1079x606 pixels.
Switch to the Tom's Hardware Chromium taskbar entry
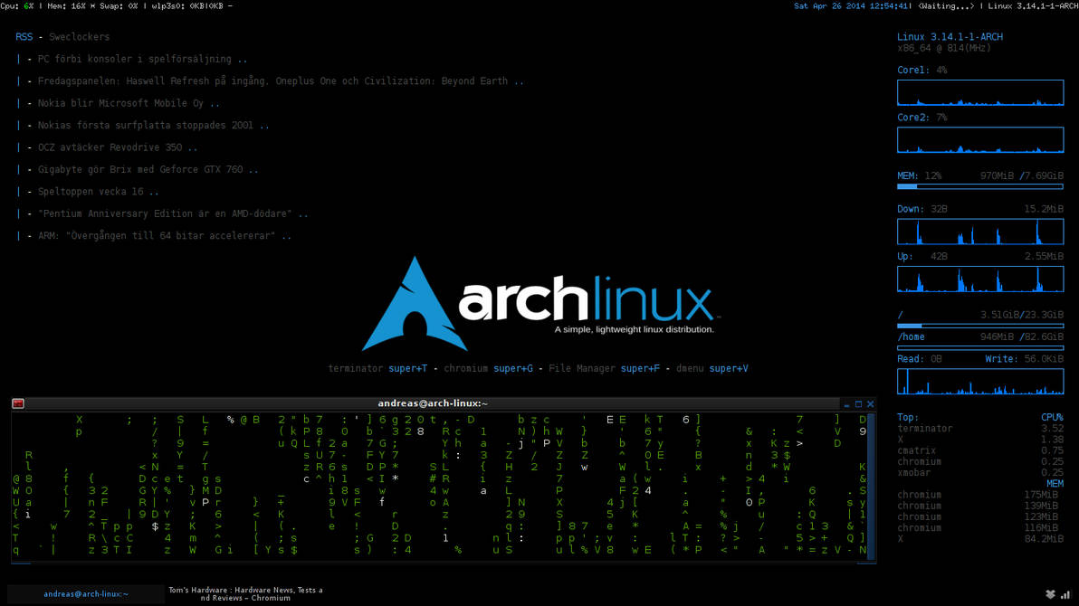pos(244,592)
